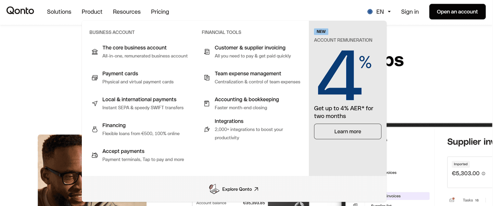Image resolution: width=493 pixels, height=206 pixels.
Task: Click Sign in
Action: pyautogui.click(x=410, y=12)
